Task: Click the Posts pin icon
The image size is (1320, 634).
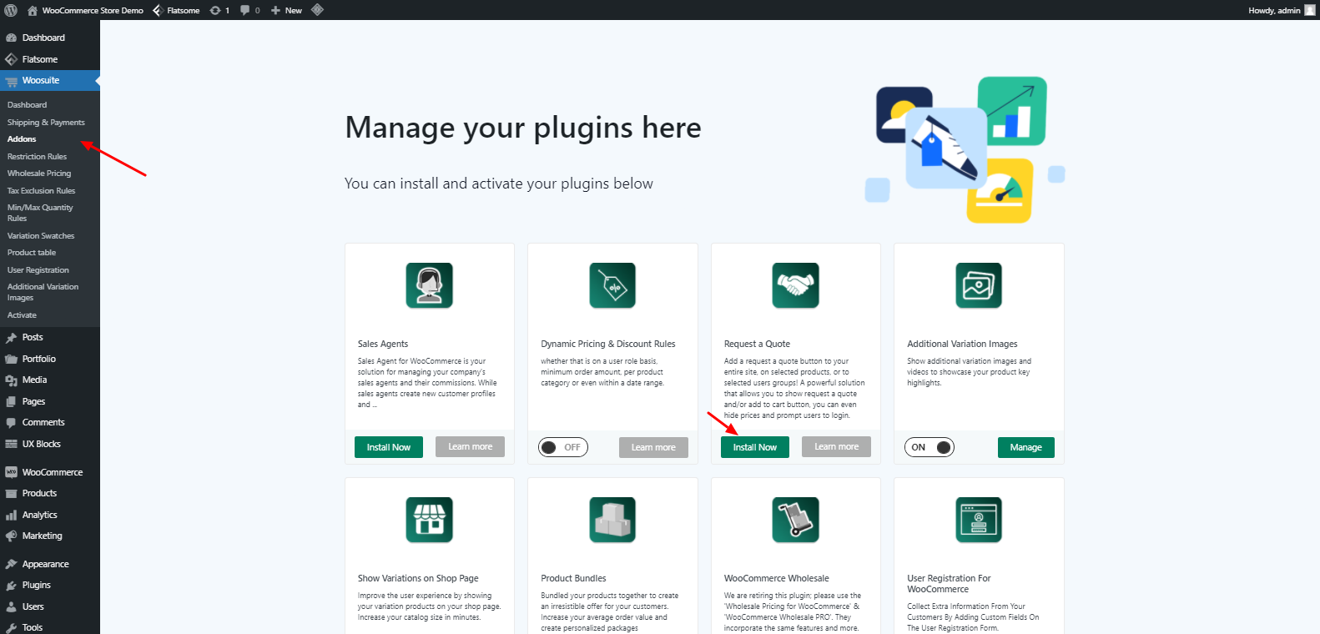Action: pyautogui.click(x=11, y=338)
